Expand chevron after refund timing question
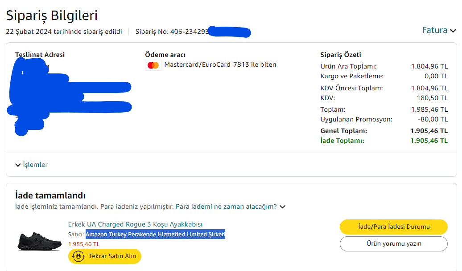This screenshot has height=271, width=462. pyautogui.click(x=282, y=206)
